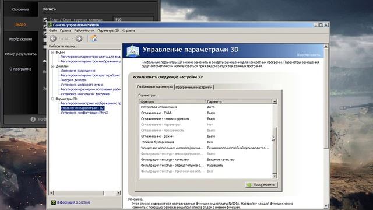
Task: Click the Функция column header
Action: point(173,101)
